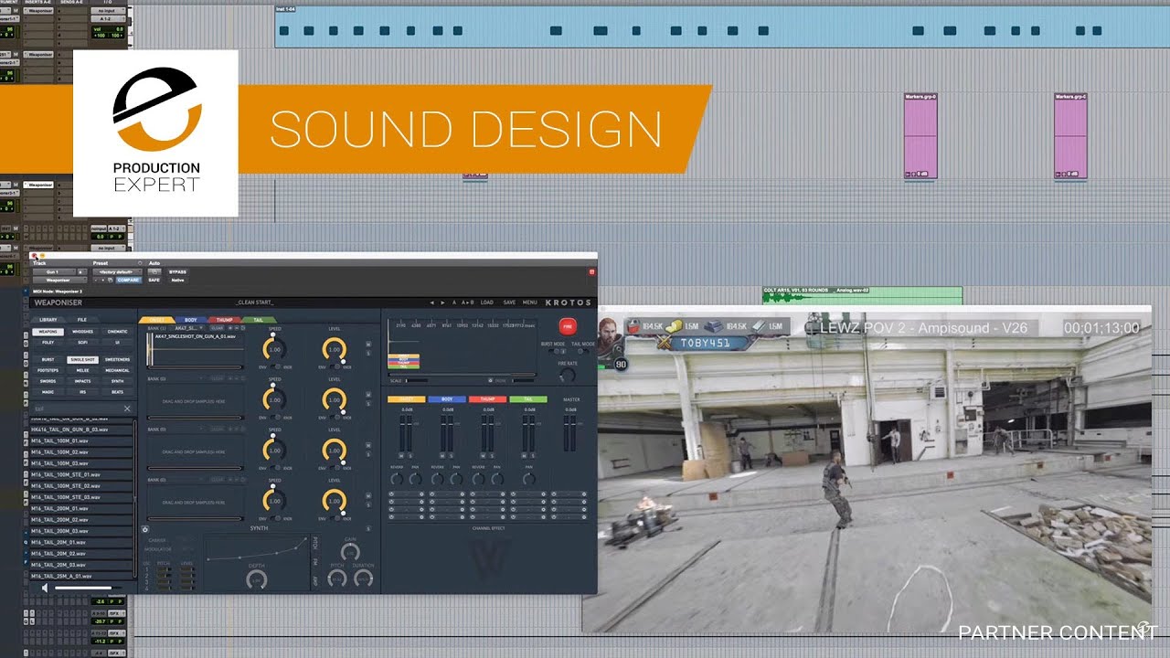Screen dimensions: 1170x658
Task: Open Bank 1 sample dropdown 'AK47_SI...'
Action: point(191,327)
